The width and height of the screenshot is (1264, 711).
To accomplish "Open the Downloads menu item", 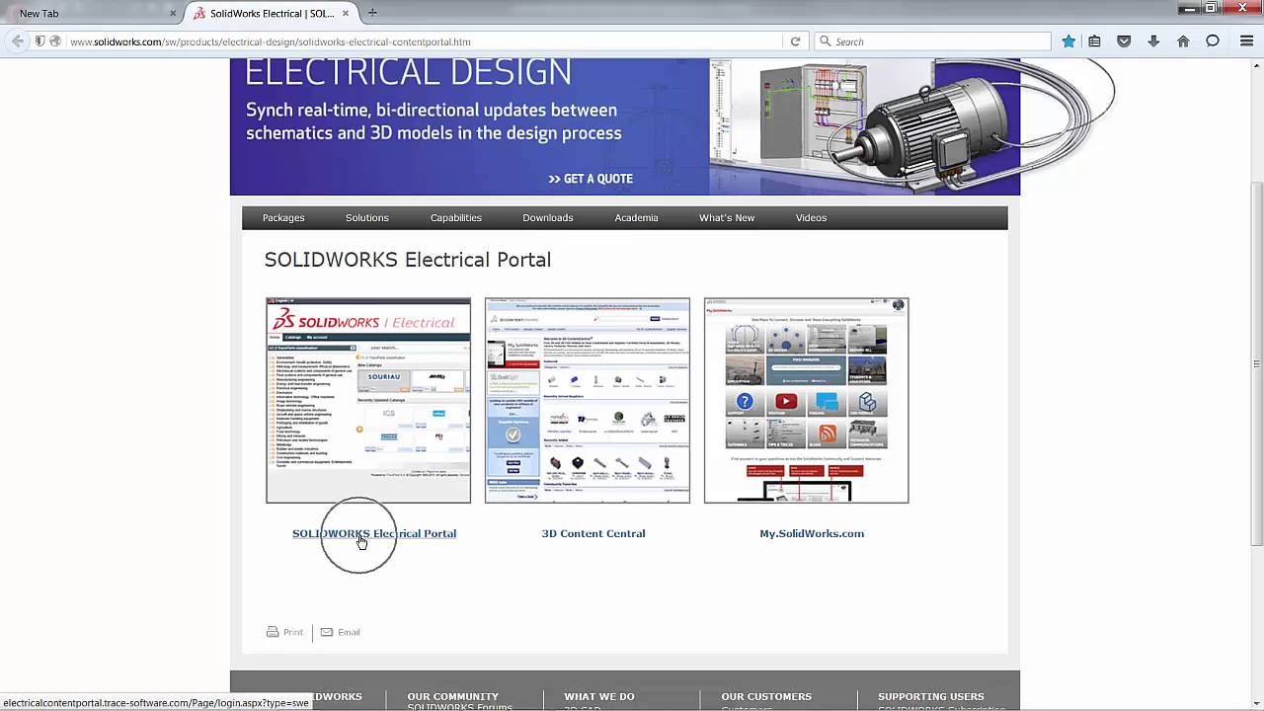I will pos(548,218).
